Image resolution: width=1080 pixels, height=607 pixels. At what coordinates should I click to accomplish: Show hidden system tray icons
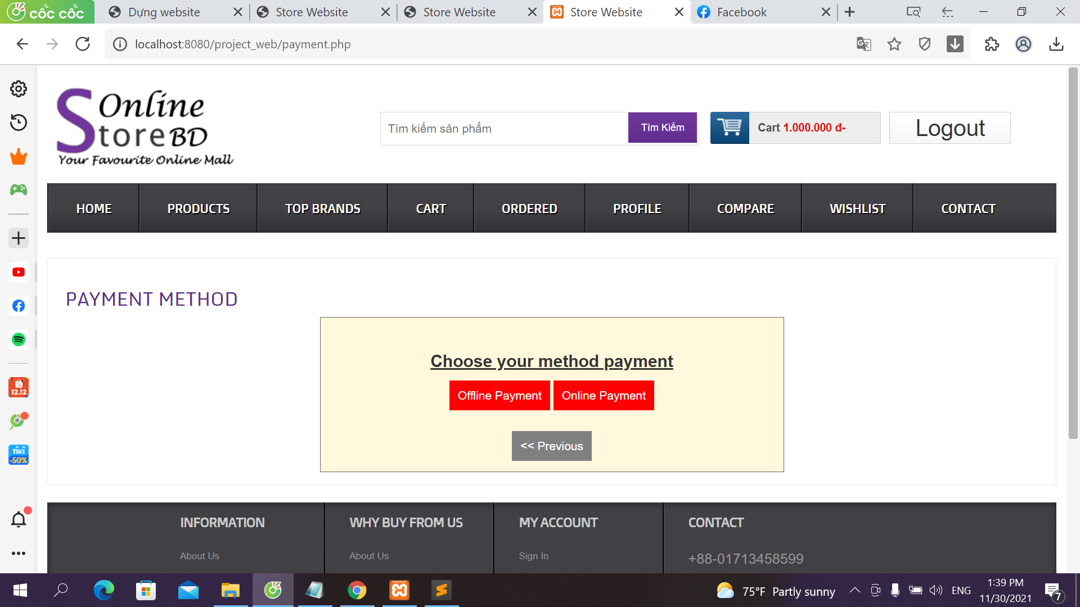854,590
